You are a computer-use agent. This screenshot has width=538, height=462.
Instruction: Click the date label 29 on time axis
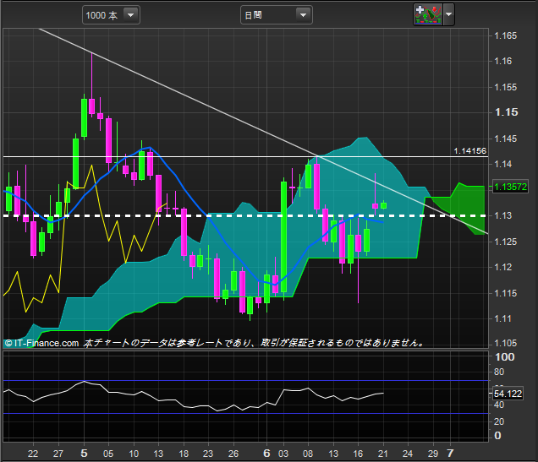(x=433, y=454)
